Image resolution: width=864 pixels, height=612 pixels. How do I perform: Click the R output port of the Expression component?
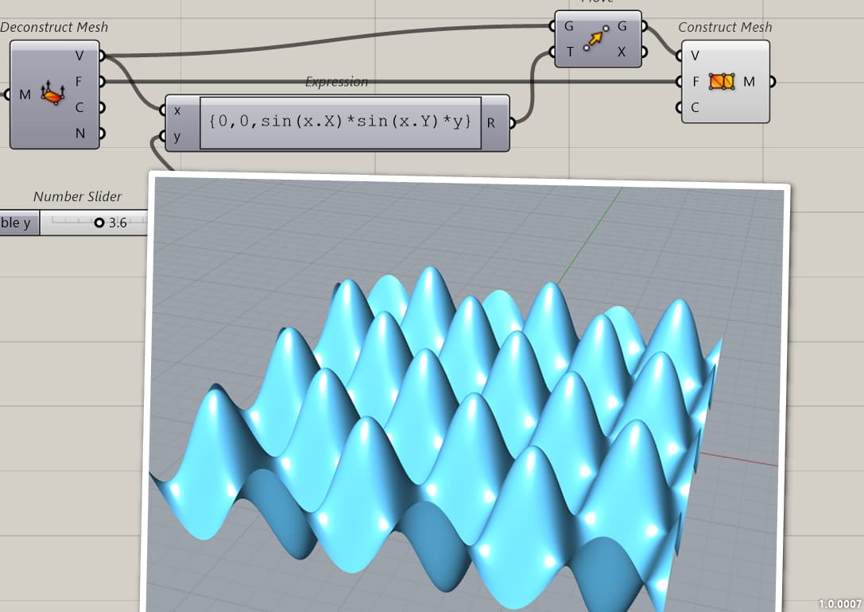[513, 123]
